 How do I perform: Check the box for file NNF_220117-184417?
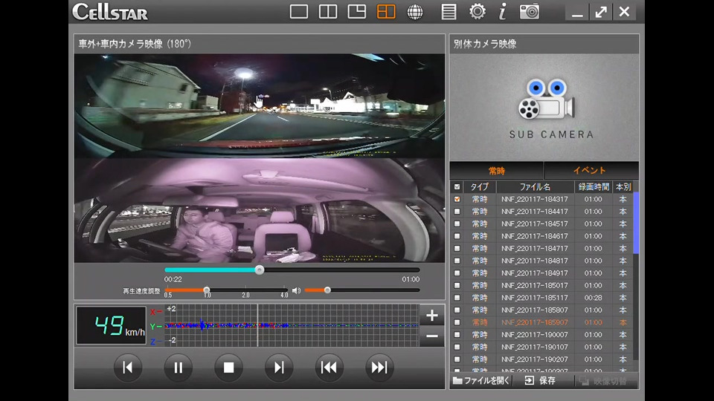click(x=457, y=212)
